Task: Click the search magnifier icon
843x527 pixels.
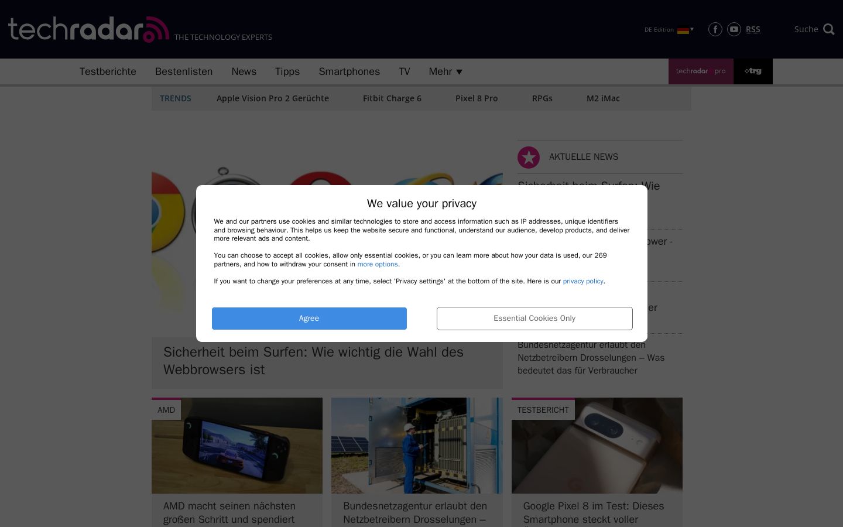Action: [x=829, y=29]
